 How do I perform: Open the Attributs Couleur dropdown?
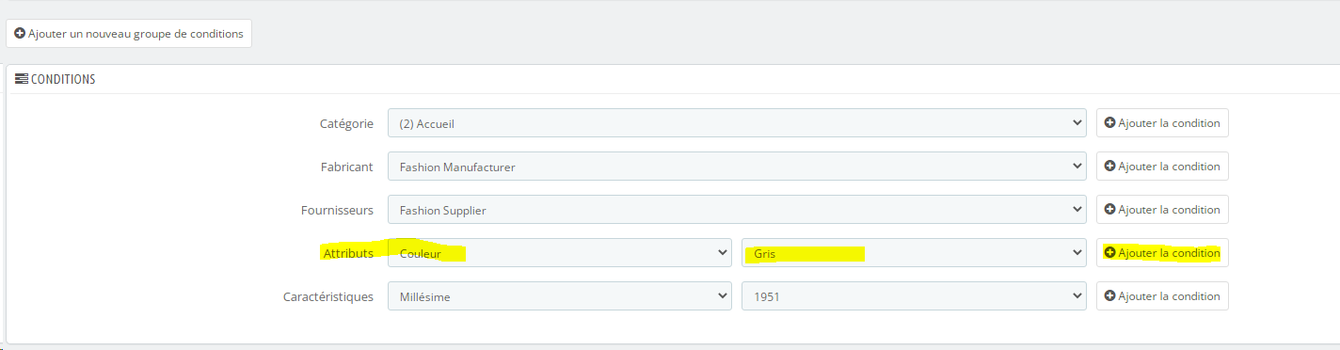[560, 253]
